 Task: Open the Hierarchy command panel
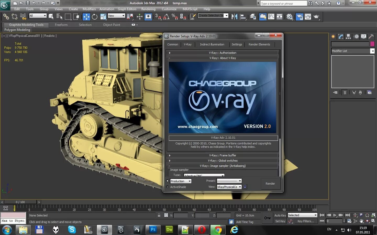coord(348,37)
